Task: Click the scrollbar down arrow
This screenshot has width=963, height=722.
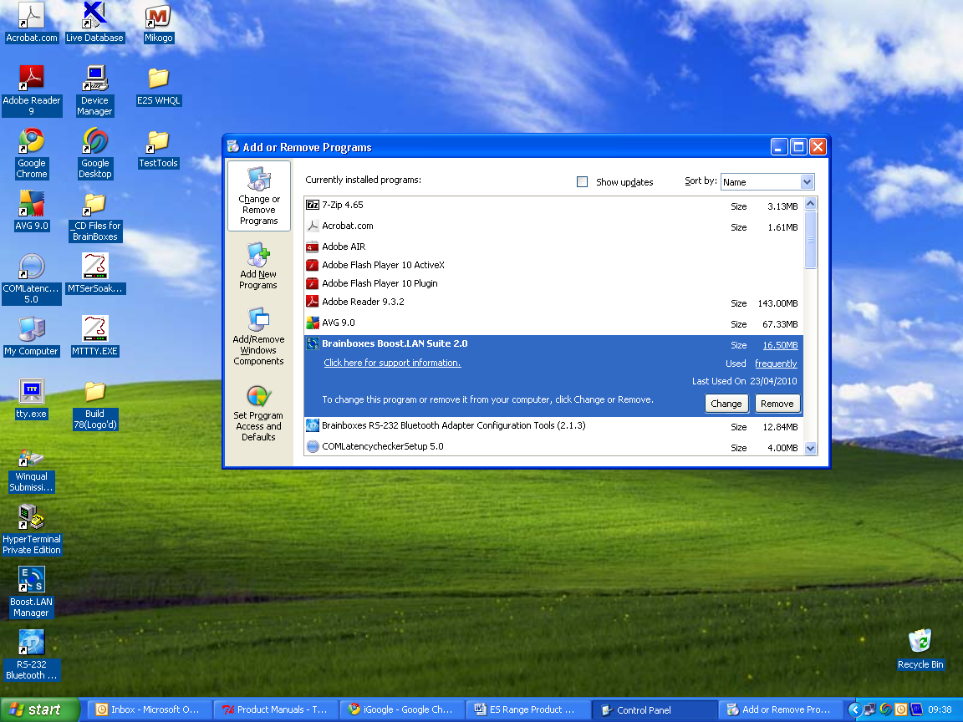Action: point(810,448)
